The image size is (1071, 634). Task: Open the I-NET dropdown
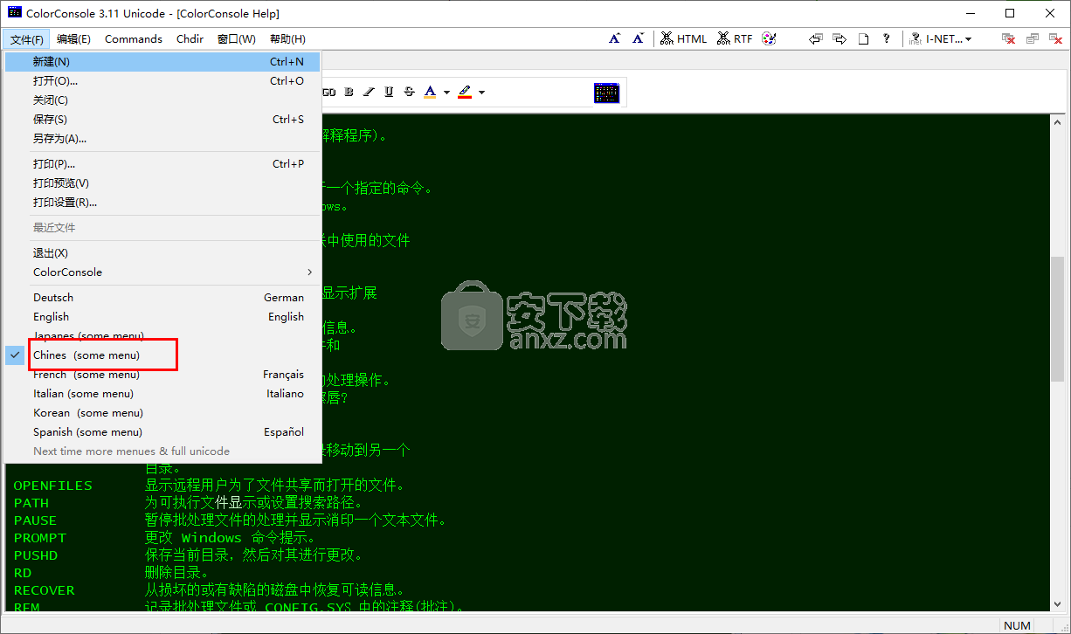[941, 38]
